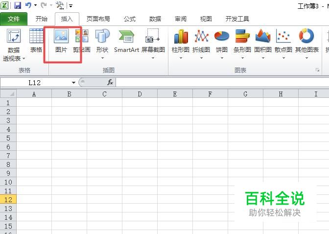
Task: Open the 开发工具 tab
Action: (237, 19)
